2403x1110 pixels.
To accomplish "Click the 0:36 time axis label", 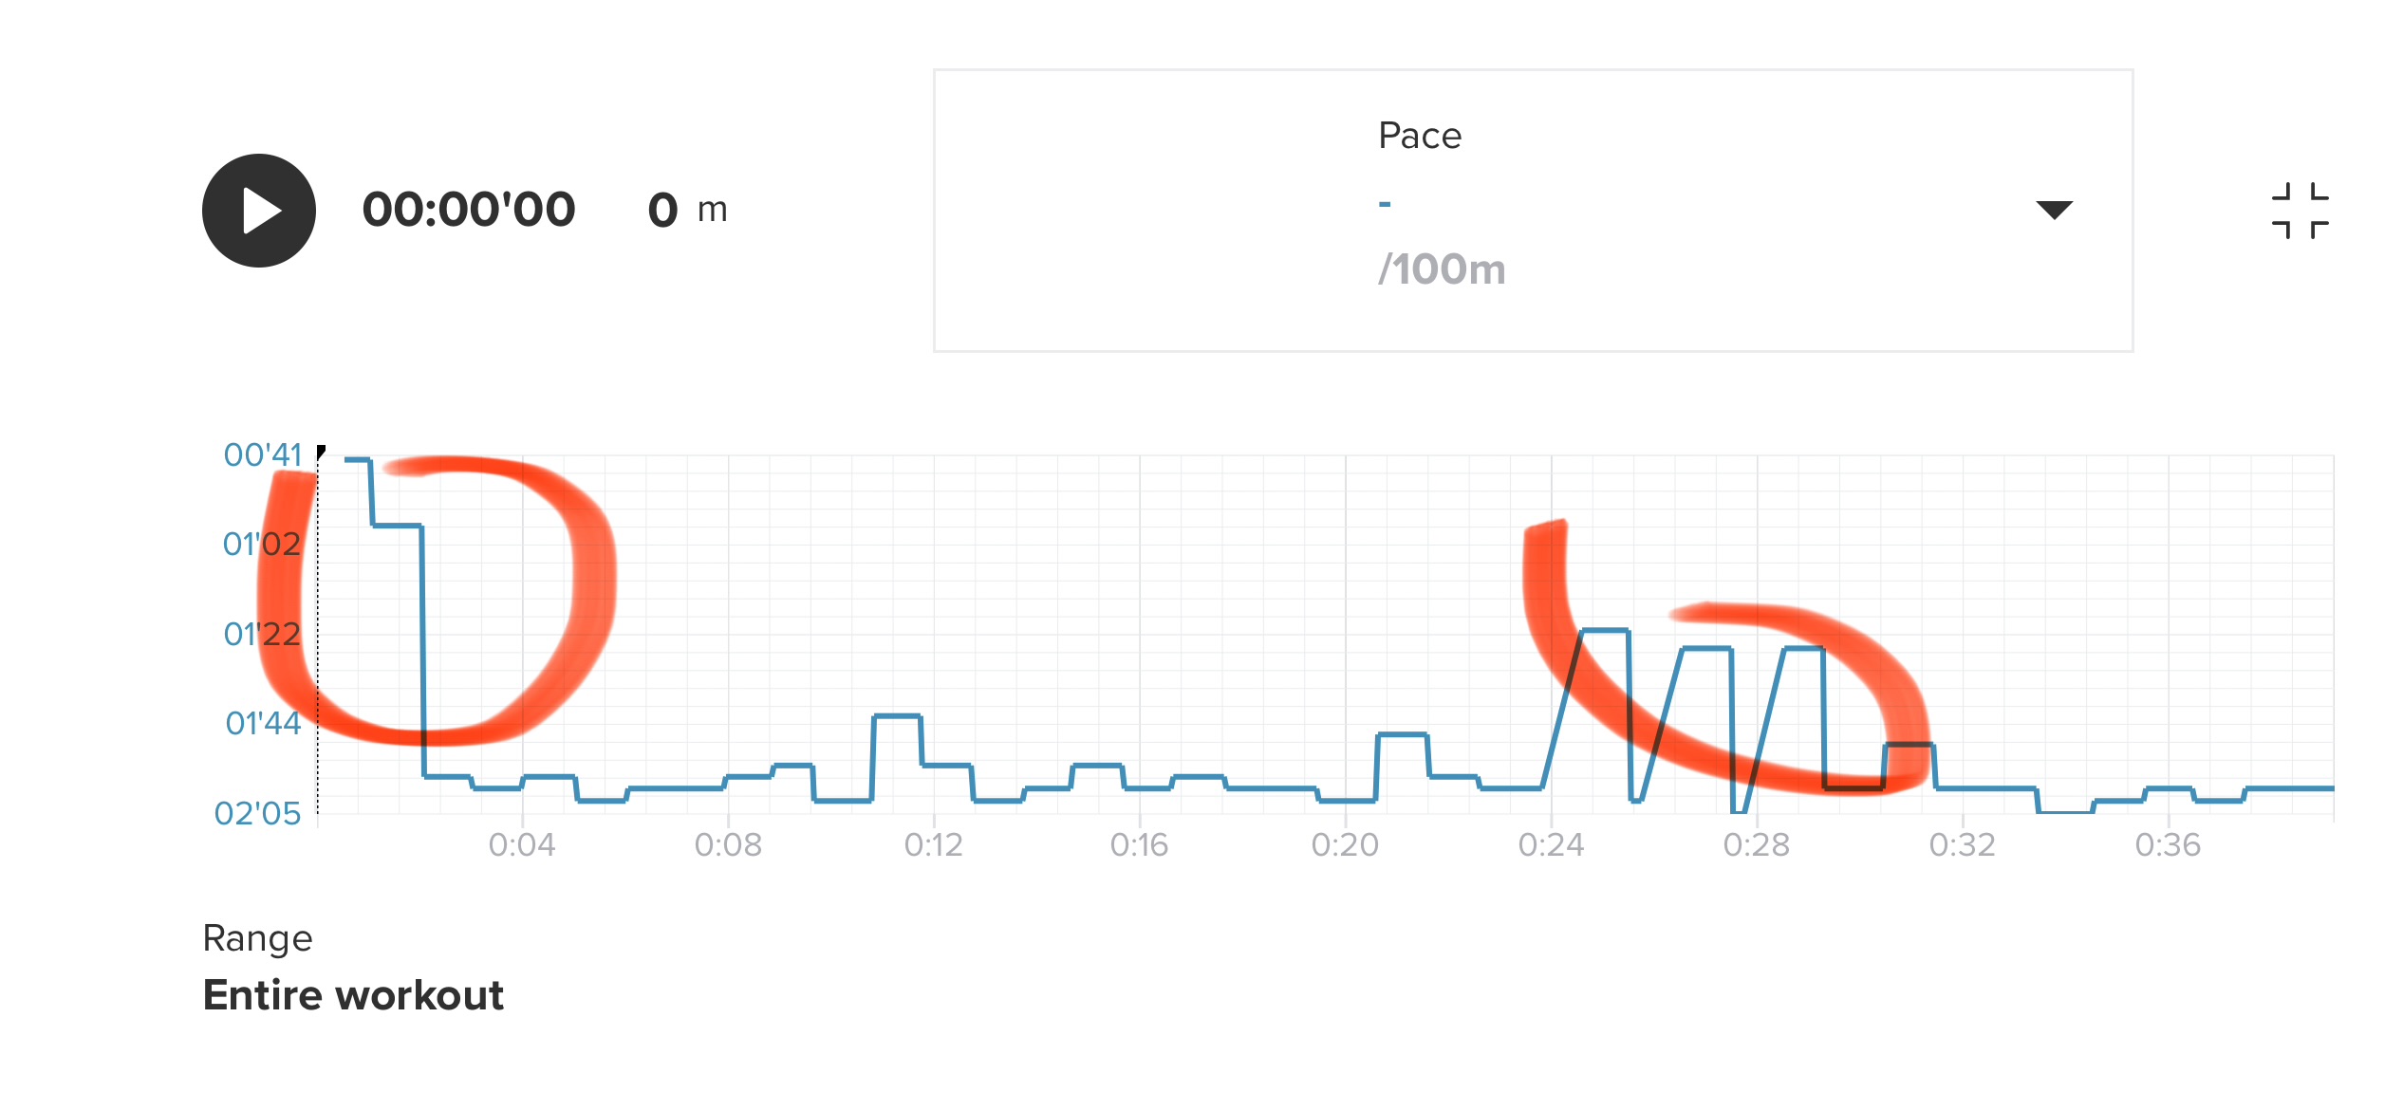I will pos(2168,844).
